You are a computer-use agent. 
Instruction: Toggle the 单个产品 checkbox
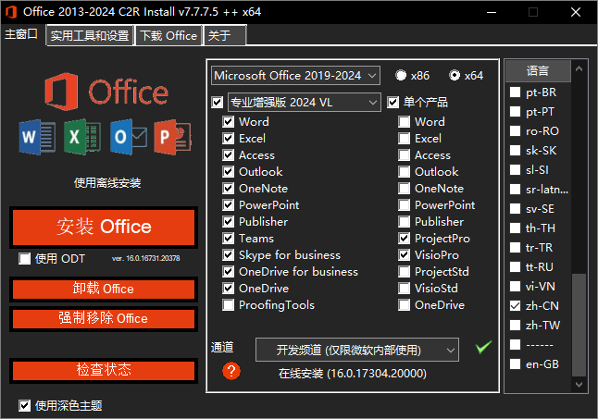(392, 102)
